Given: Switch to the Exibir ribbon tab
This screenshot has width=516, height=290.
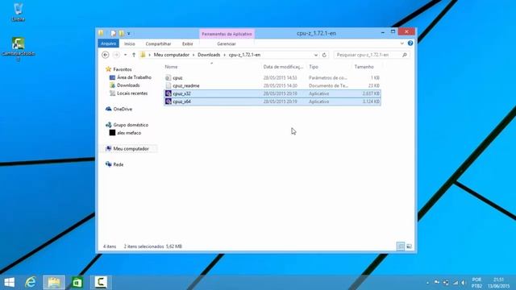Looking at the screenshot, I should [188, 43].
